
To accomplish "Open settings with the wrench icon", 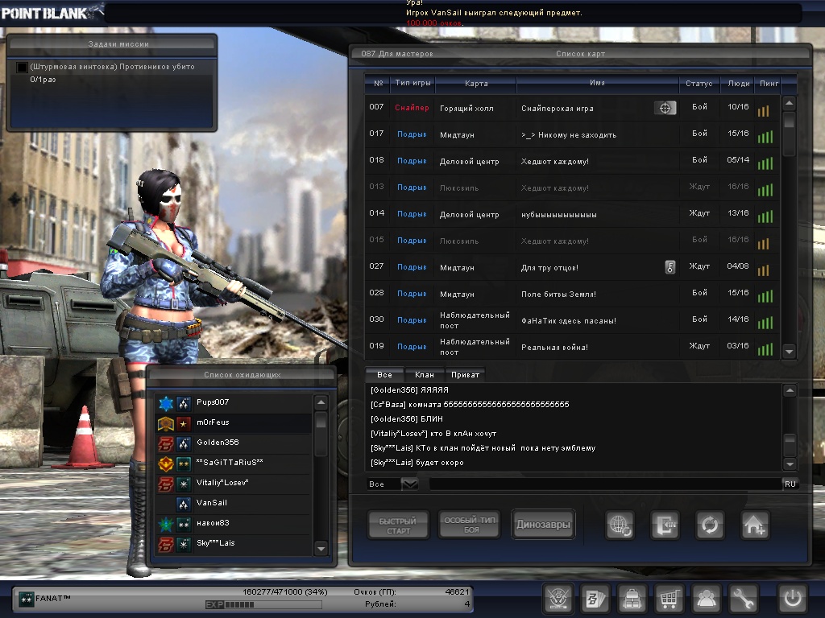I will (x=744, y=599).
